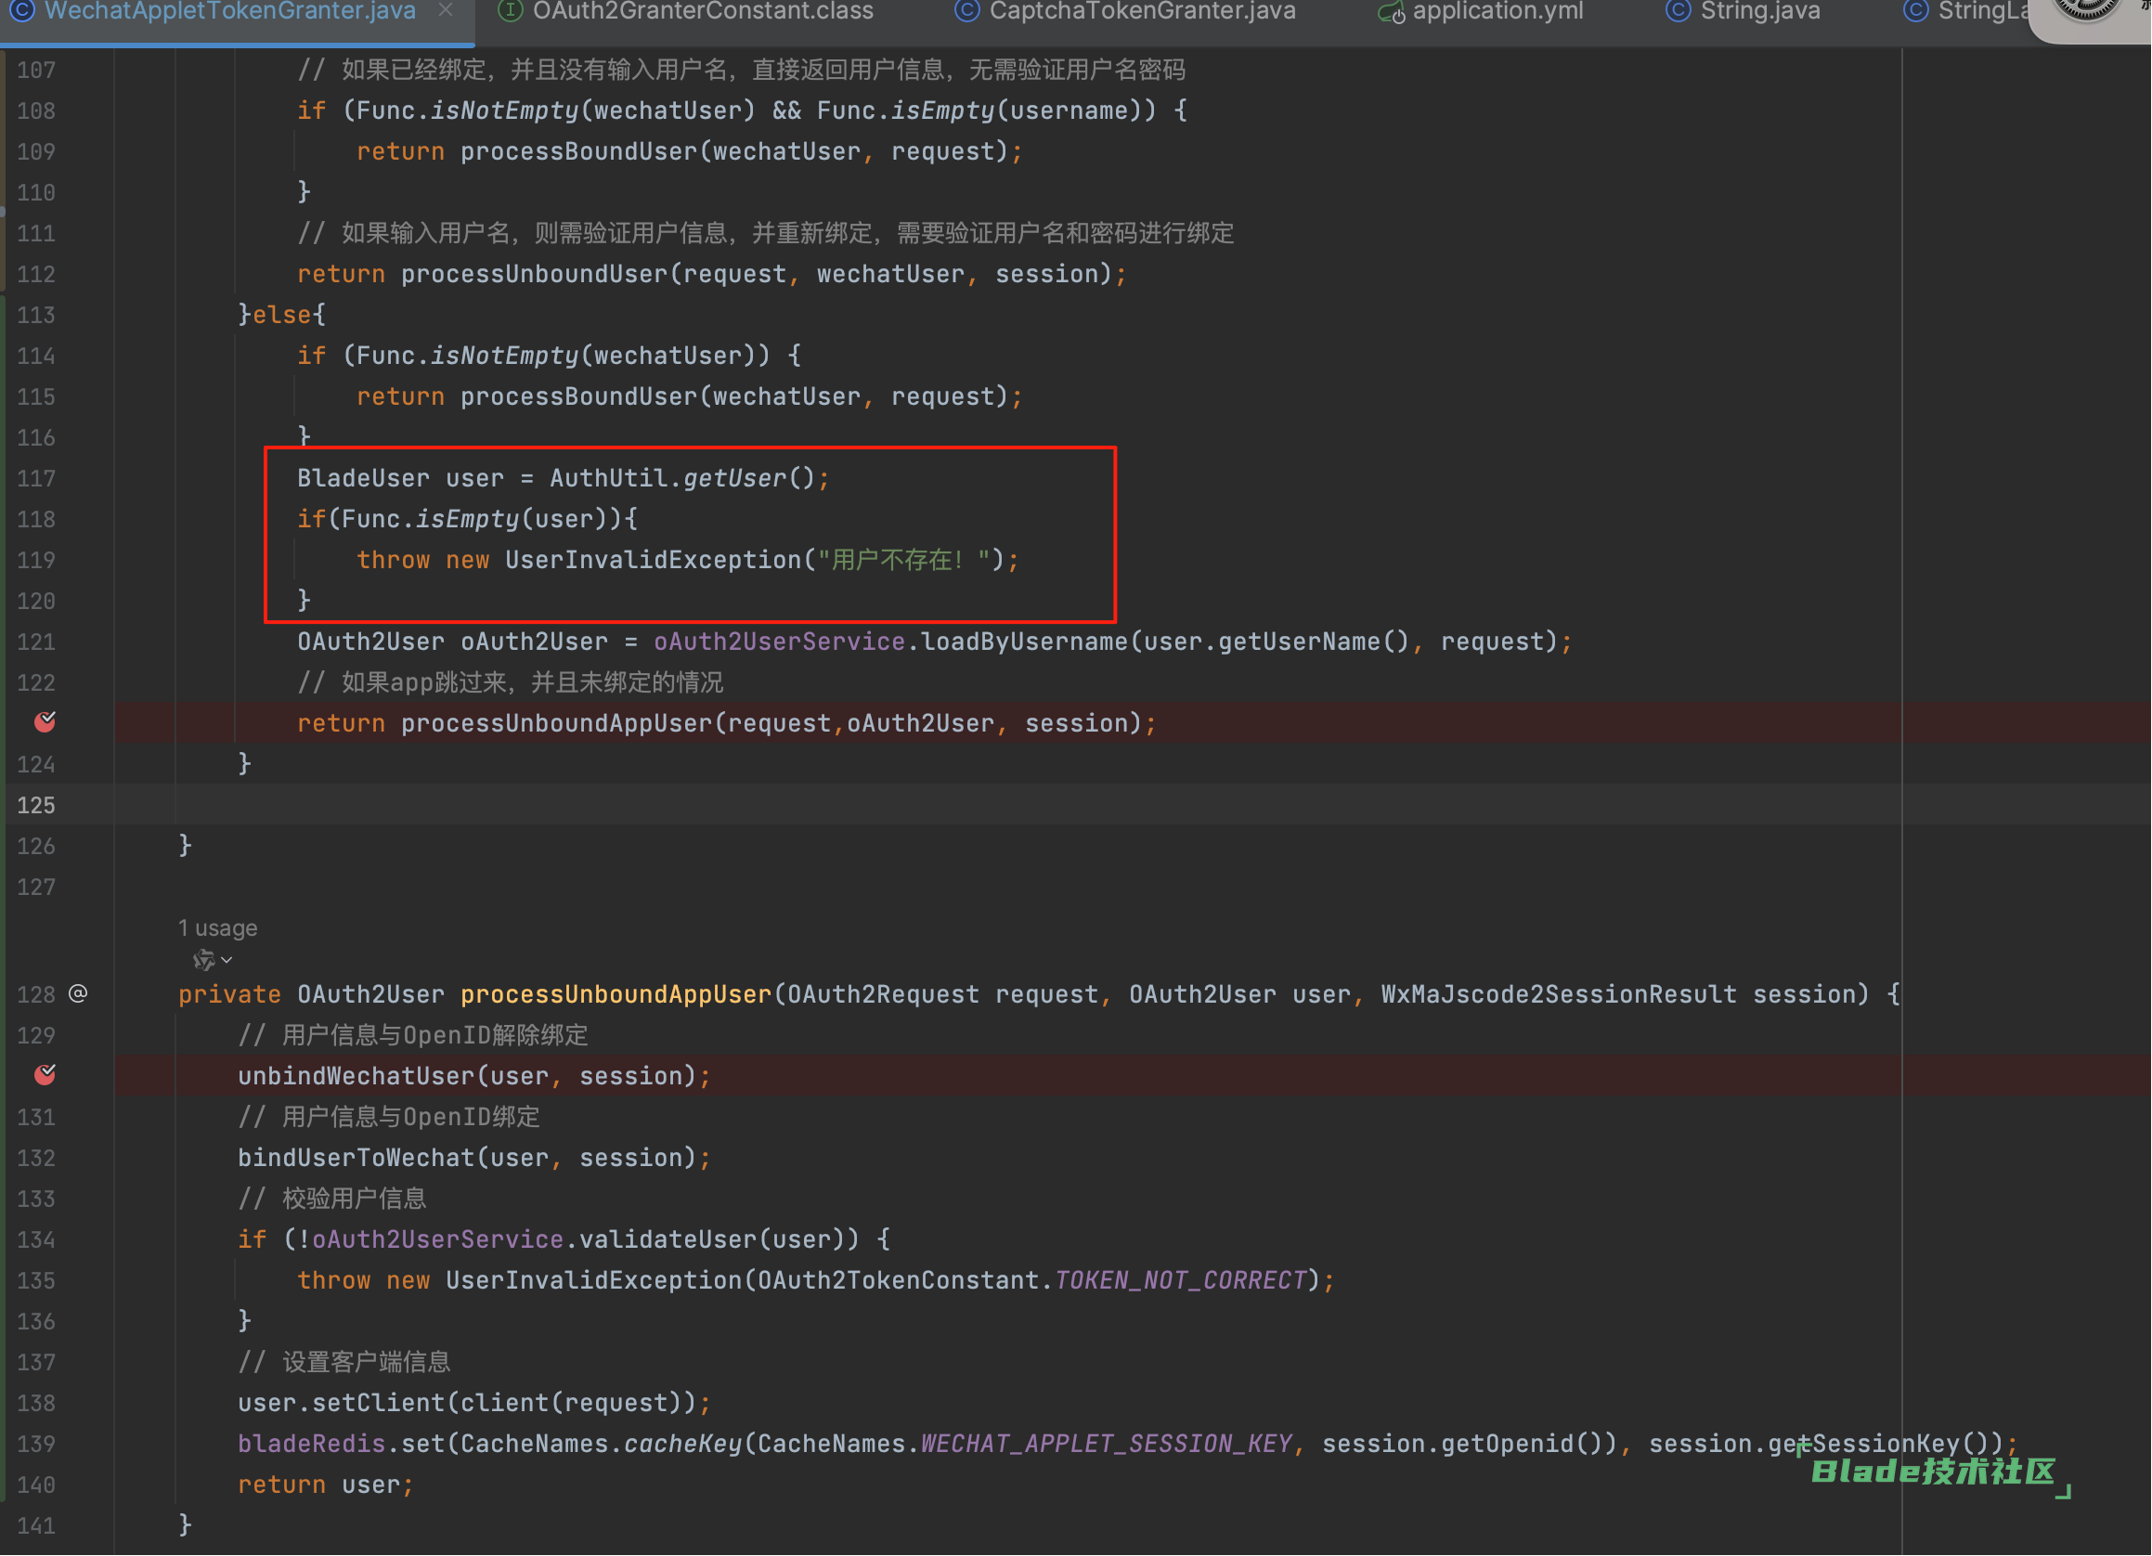2152x1556 pixels.
Task: Click processUnboundUser call on line 112
Action: pos(534,273)
